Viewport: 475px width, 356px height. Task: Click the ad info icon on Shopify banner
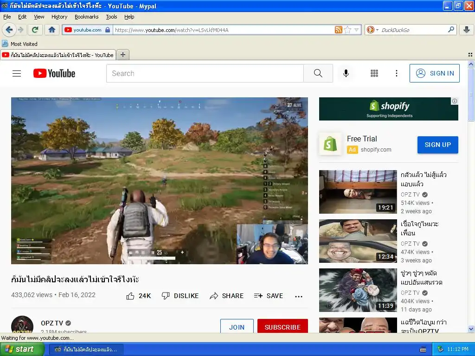point(455,101)
